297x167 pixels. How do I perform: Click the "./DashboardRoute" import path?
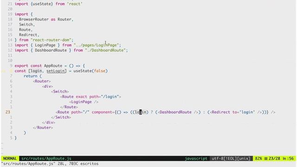[105, 50]
